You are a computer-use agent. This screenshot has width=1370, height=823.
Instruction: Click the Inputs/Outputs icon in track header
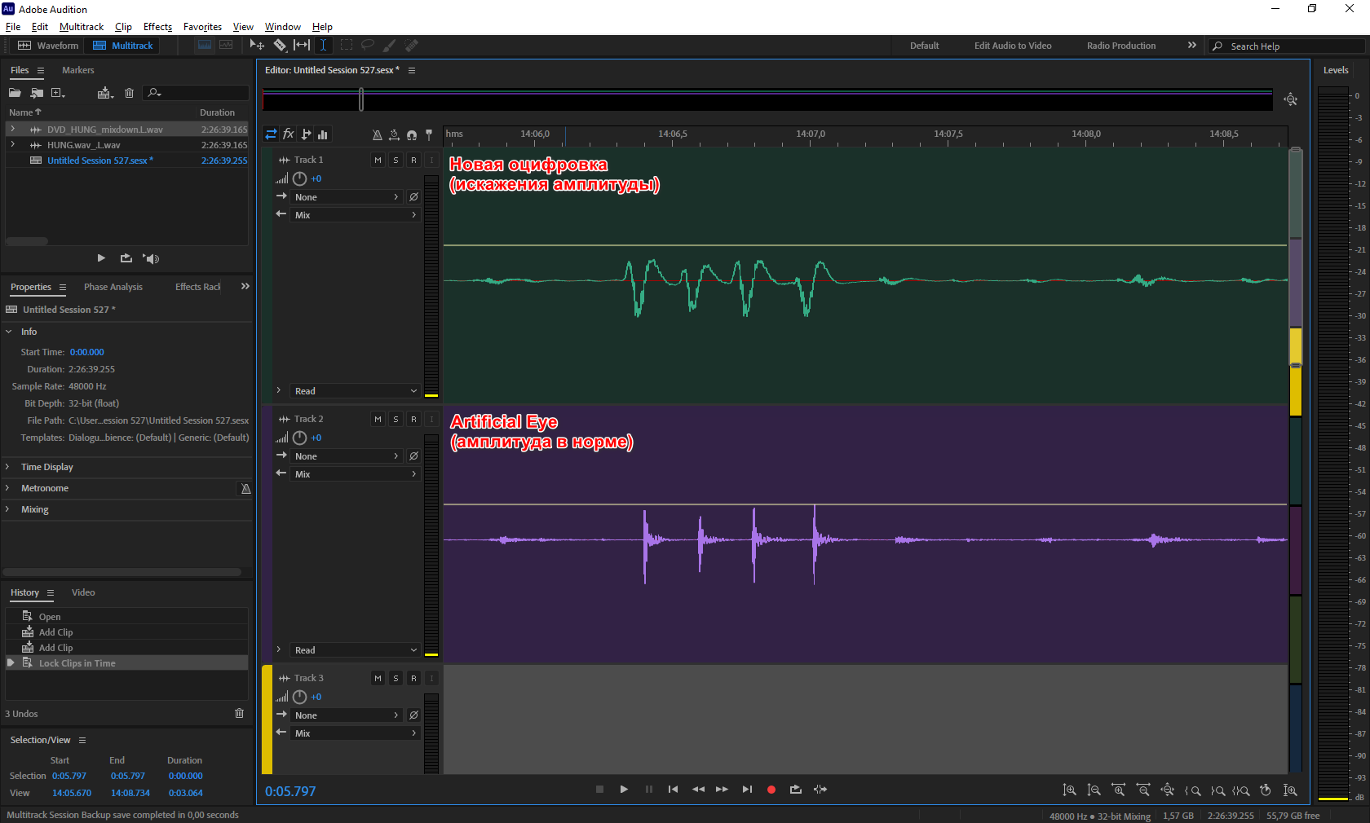coord(271,134)
